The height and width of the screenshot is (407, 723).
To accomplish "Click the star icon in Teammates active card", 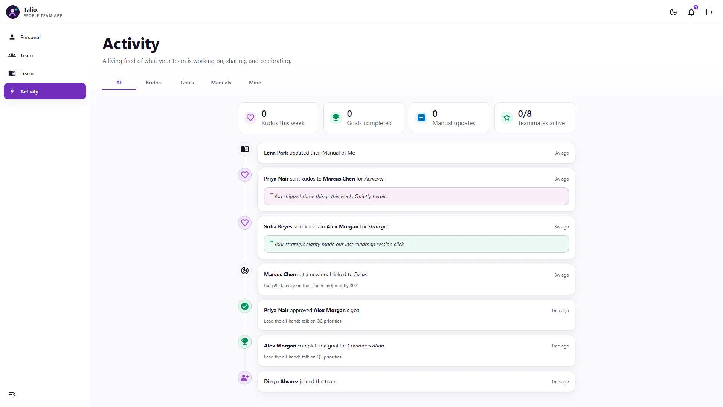I will pyautogui.click(x=507, y=118).
